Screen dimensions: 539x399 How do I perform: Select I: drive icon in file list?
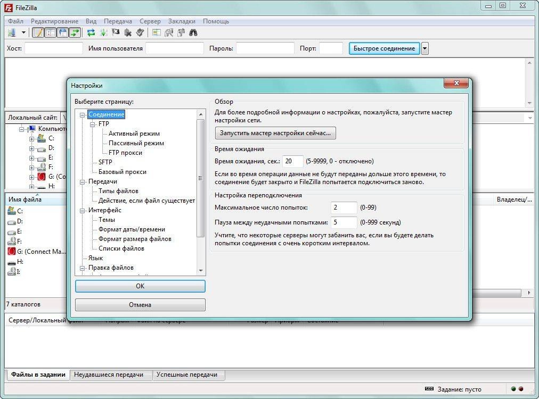tap(11, 272)
